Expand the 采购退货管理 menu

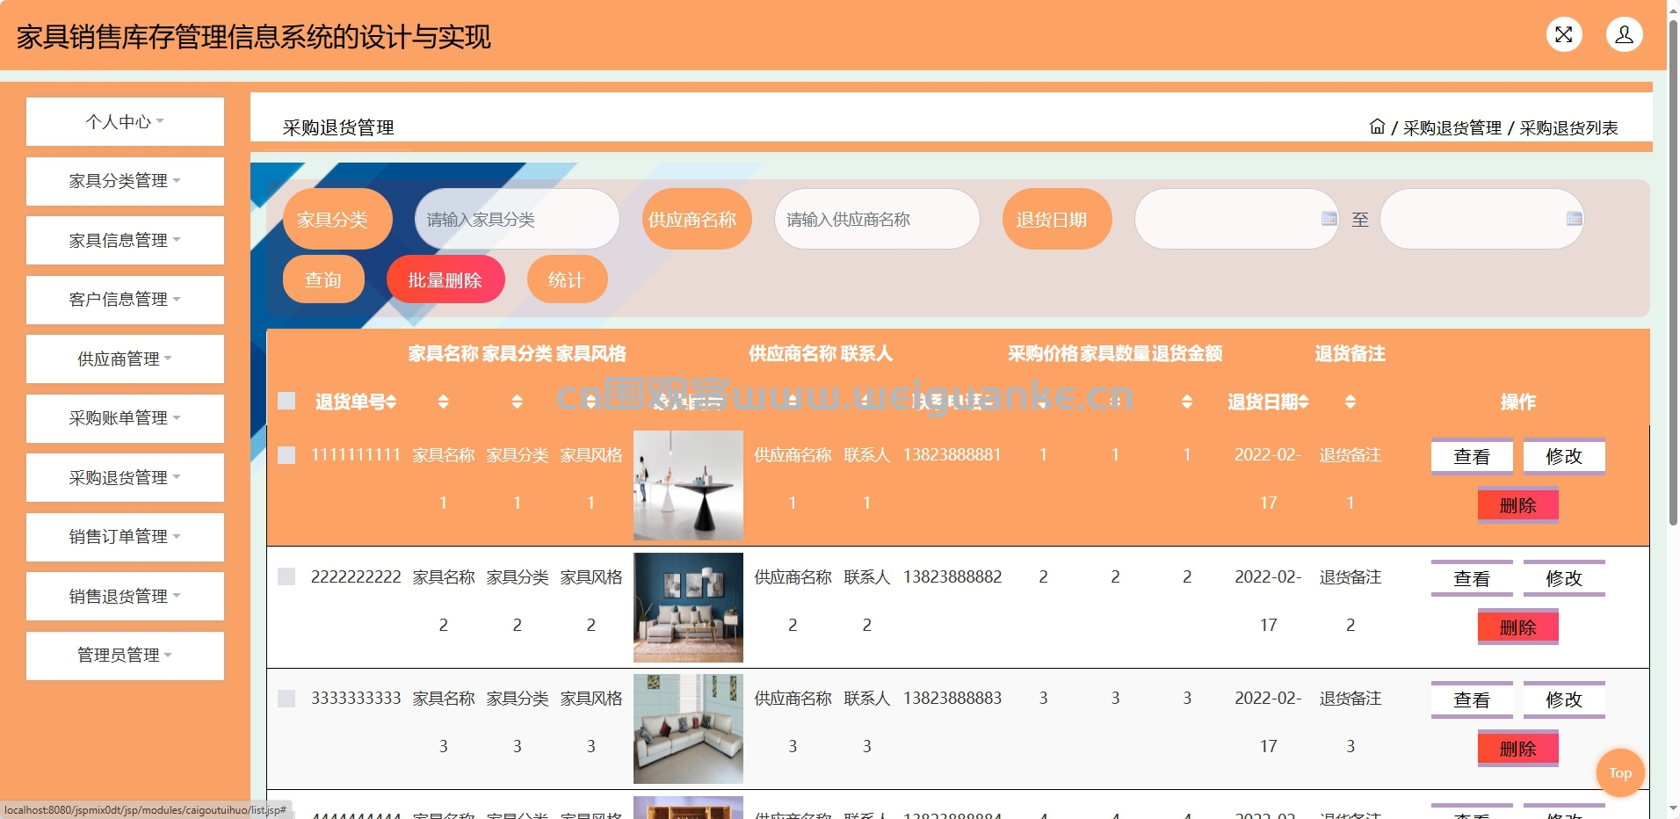click(125, 477)
